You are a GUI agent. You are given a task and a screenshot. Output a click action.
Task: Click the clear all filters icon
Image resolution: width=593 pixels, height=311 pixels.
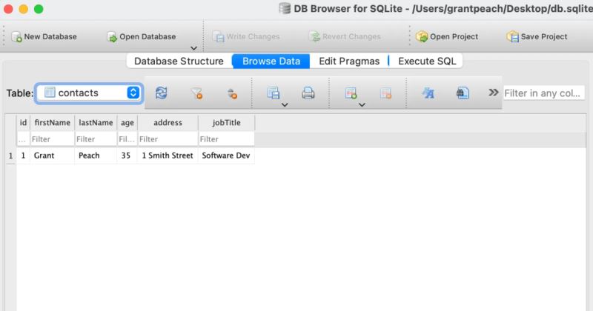coord(196,93)
